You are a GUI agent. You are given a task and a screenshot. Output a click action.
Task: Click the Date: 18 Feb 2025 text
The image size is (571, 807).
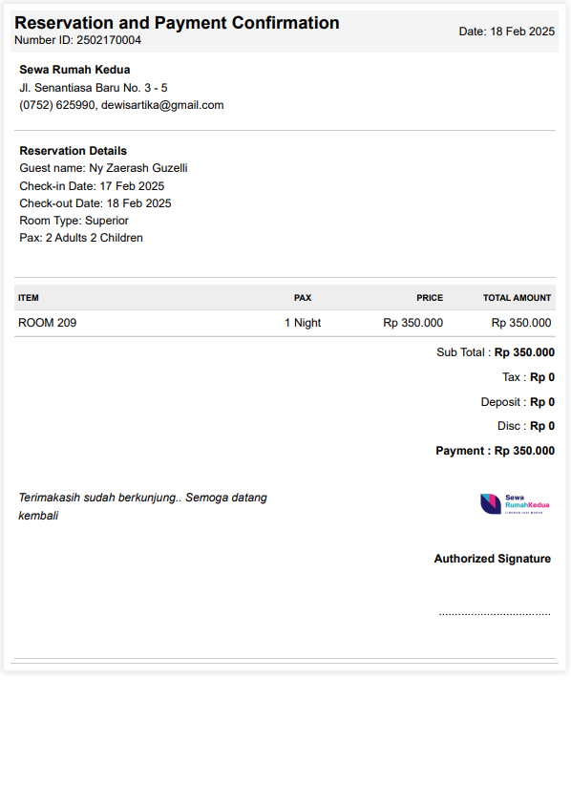tap(507, 32)
